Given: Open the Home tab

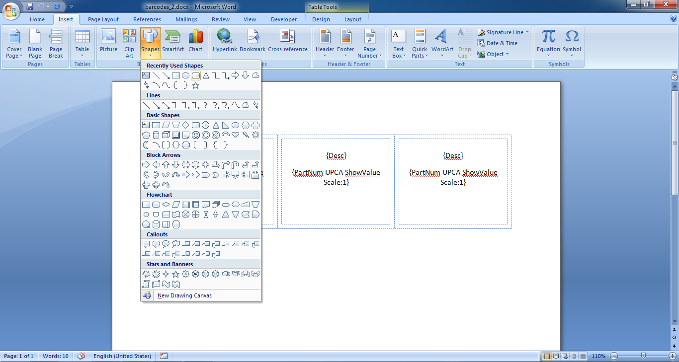Looking at the screenshot, I should (x=37, y=19).
